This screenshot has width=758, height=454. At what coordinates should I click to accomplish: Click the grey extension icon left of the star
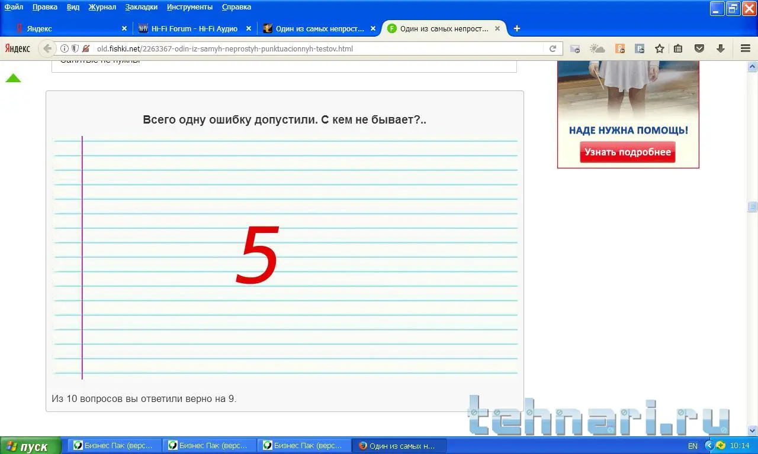point(640,48)
